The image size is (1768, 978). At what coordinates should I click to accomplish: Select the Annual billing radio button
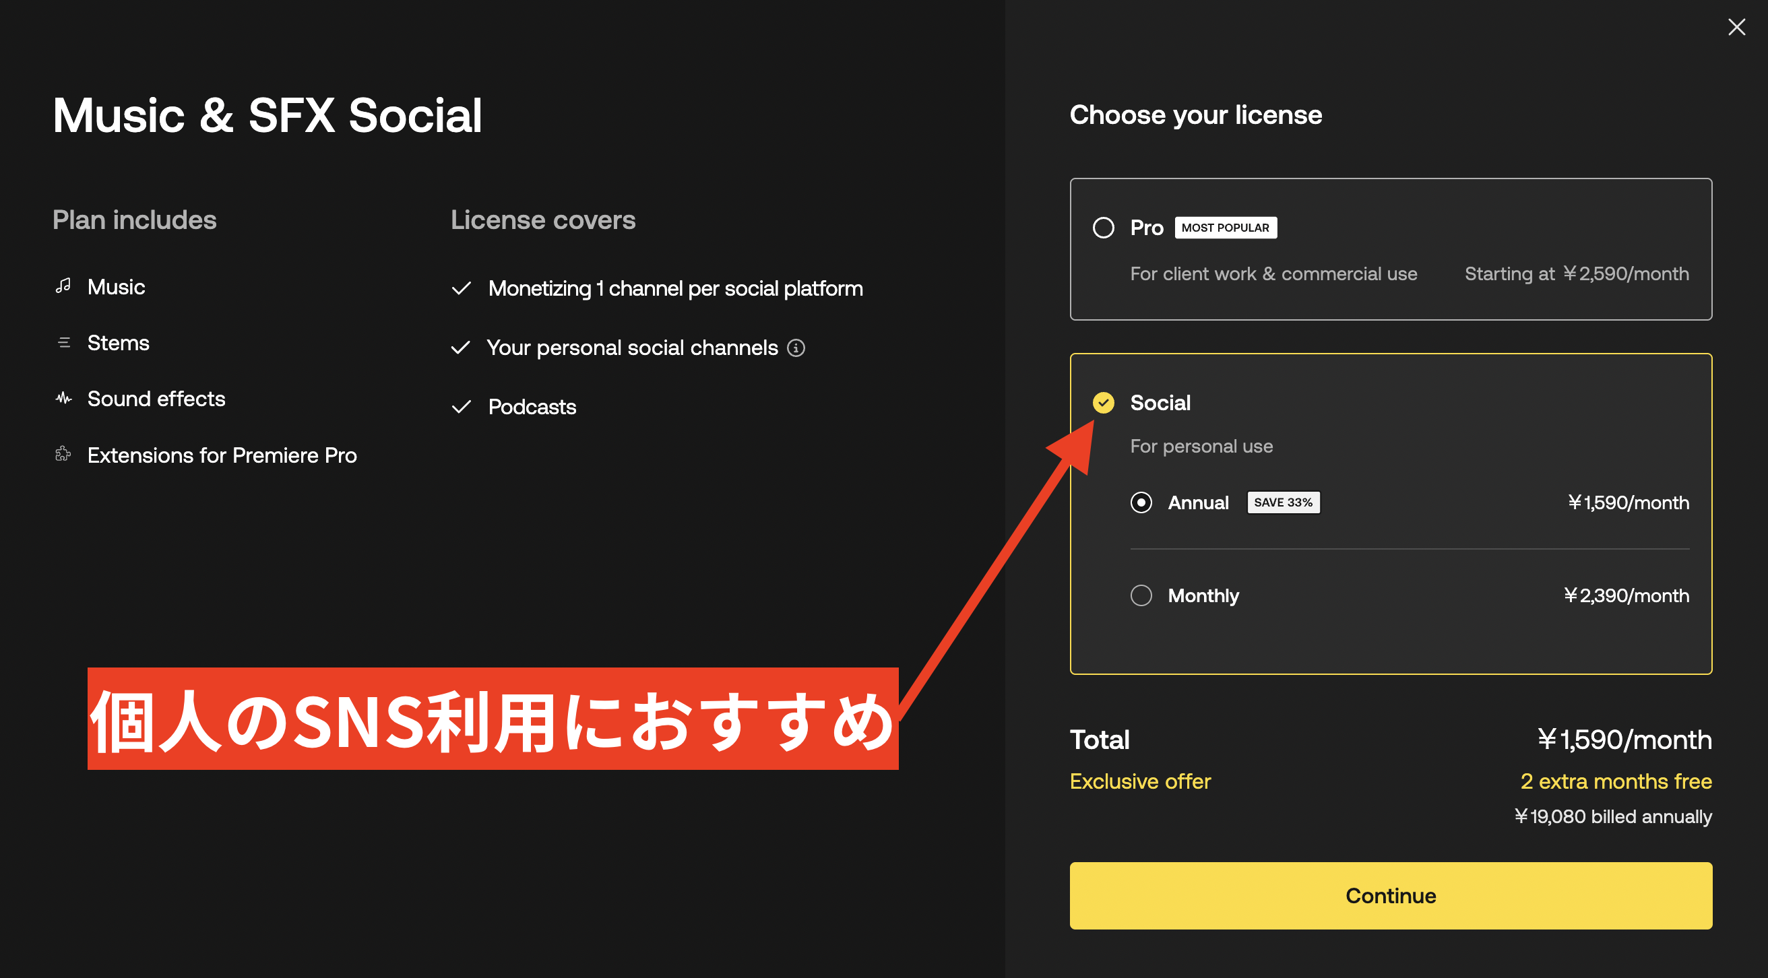click(x=1141, y=502)
